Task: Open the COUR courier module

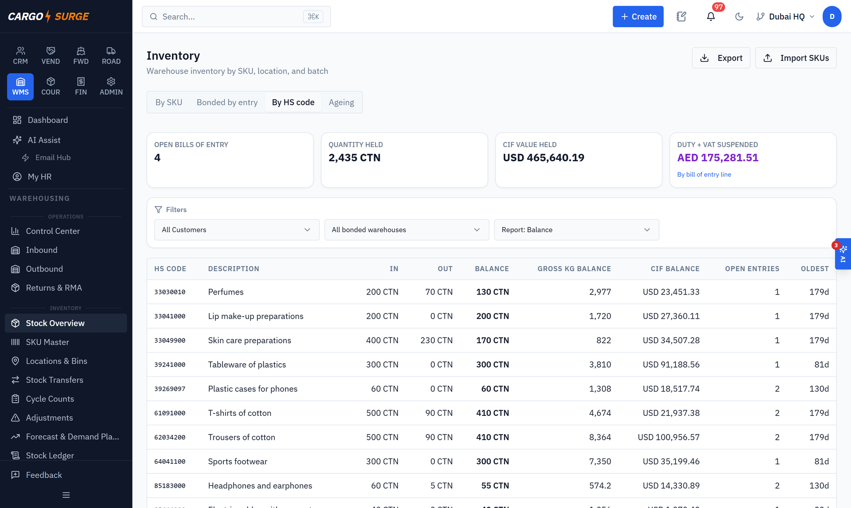Action: pos(51,87)
